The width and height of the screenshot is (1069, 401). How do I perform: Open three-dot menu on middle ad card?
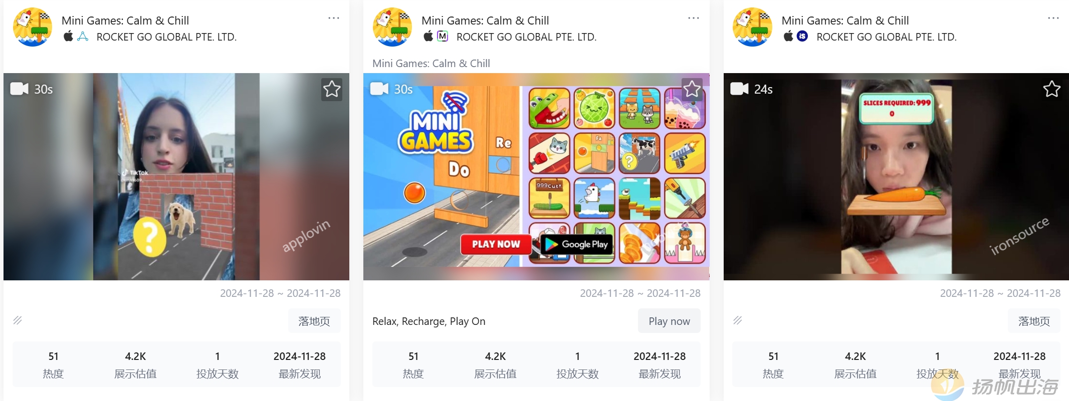point(694,18)
